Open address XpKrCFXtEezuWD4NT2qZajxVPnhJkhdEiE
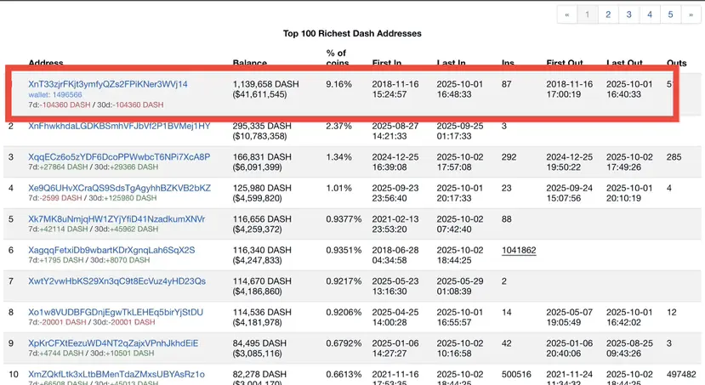 point(113,343)
